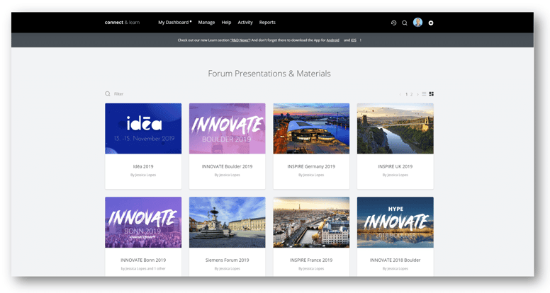Click the 'INSPIRE Germany 2019' title text
Viewport: 550px width, 293px height.
(311, 166)
